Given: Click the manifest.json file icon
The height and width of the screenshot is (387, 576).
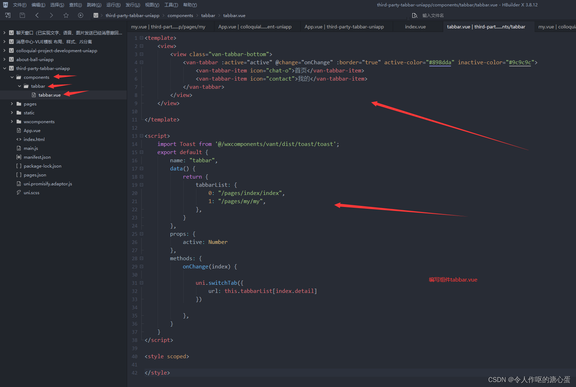Looking at the screenshot, I should (19, 157).
